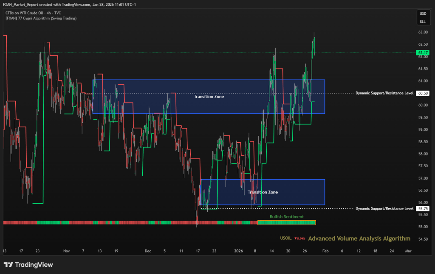Click the red down arrow beside 0.94%
Viewport: 435px width, 274px height.
coord(296,239)
